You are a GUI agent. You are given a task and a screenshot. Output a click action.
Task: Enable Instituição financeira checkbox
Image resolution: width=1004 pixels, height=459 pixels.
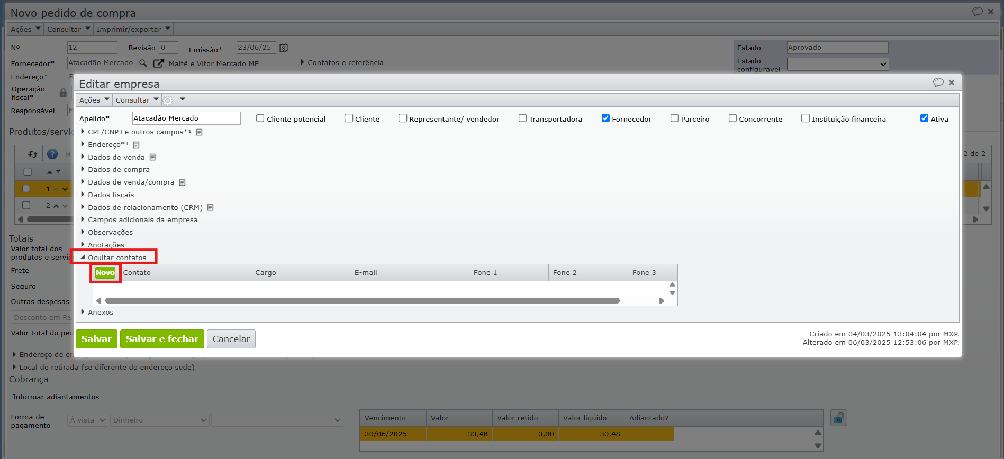coord(806,118)
